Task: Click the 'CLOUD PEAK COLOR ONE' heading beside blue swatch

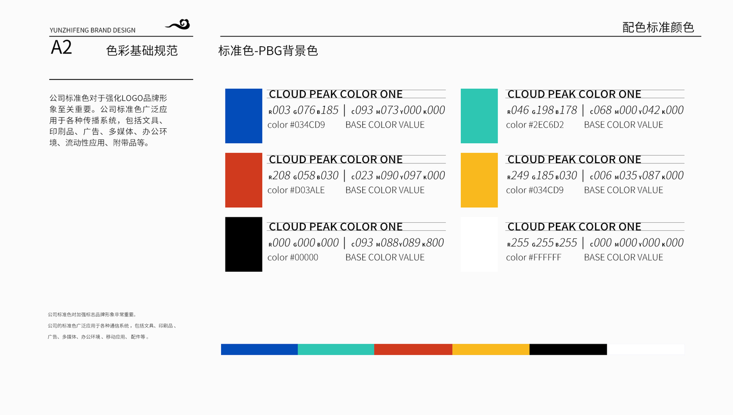Action: (x=336, y=94)
